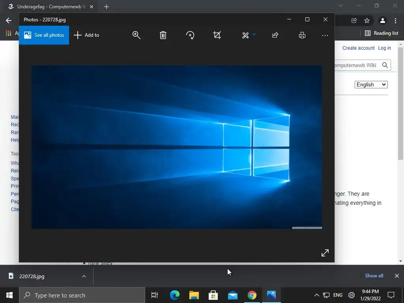Enter fullscreen with diagonal arrows icon

coord(325,253)
